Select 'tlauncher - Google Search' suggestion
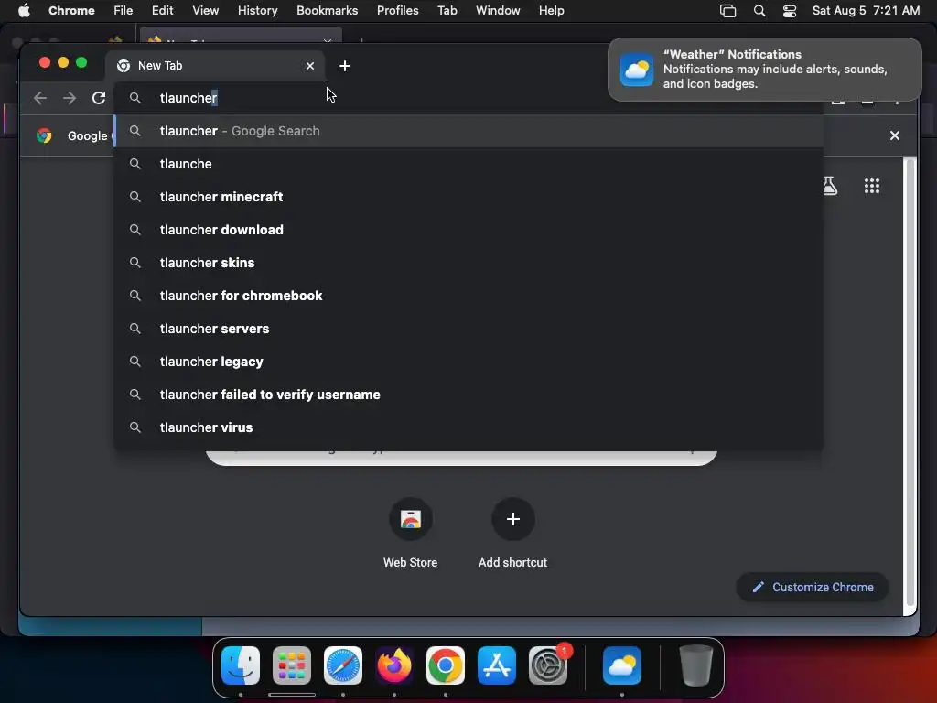Screen dimensions: 937x703 [468, 131]
